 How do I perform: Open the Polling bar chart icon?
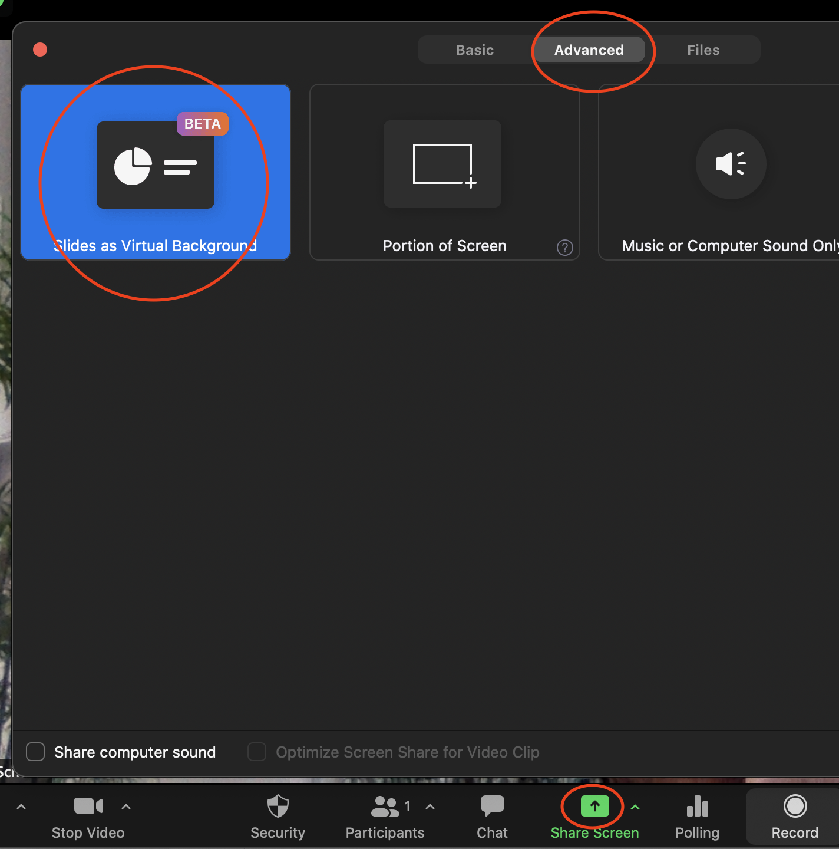[x=697, y=806]
